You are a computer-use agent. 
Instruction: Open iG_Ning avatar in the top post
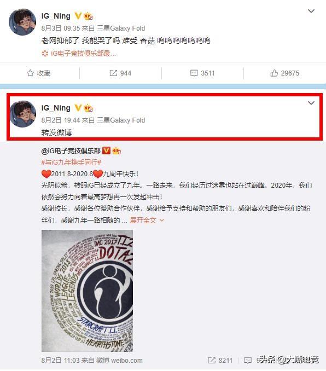22,22
